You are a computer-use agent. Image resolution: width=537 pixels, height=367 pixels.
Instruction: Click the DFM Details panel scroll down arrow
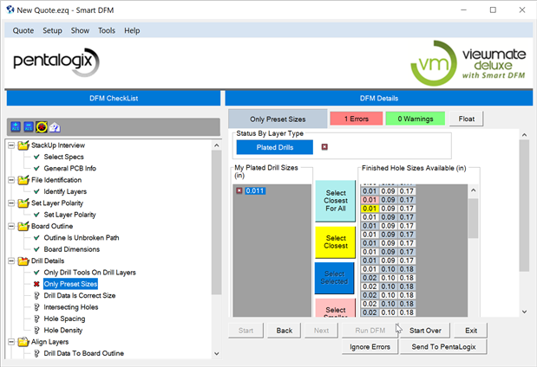pos(524,312)
